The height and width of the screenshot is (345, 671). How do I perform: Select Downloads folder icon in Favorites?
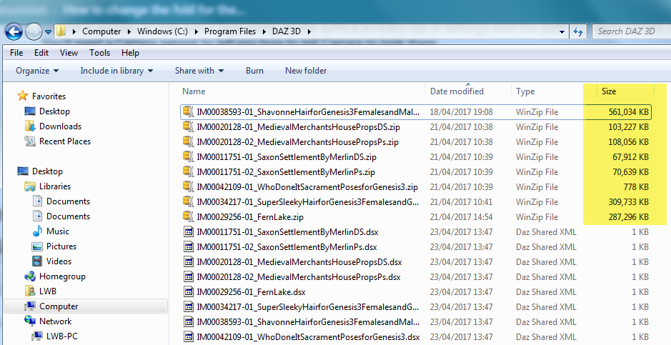point(30,126)
